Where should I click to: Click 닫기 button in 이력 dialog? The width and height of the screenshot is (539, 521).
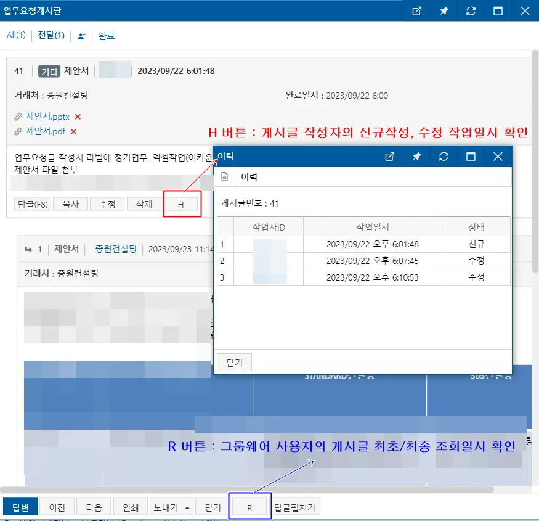click(235, 363)
